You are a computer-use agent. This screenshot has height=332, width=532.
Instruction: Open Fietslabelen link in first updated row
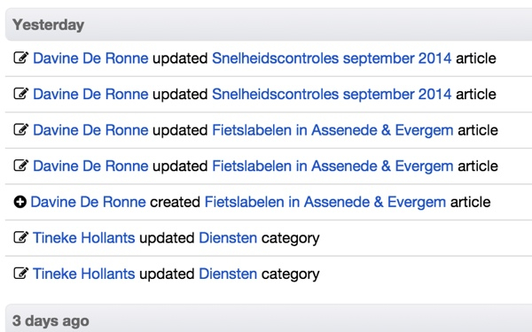click(332, 130)
